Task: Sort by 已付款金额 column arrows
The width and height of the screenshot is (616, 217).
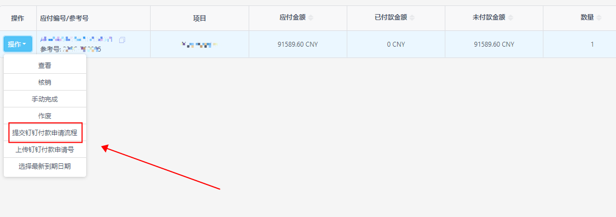Action: tap(412, 18)
